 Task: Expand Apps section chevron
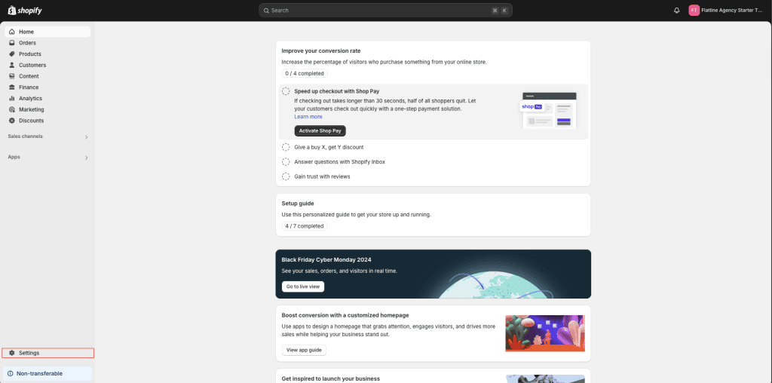click(x=86, y=158)
